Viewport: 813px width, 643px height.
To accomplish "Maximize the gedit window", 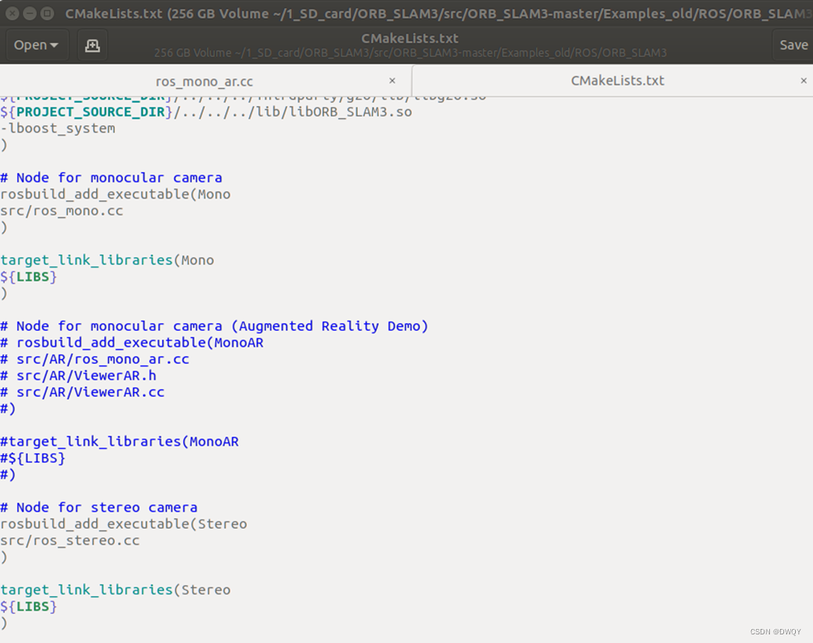I will coord(47,13).
